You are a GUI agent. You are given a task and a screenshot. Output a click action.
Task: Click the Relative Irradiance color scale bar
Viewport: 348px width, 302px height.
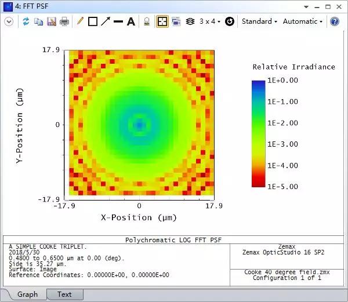258,134
